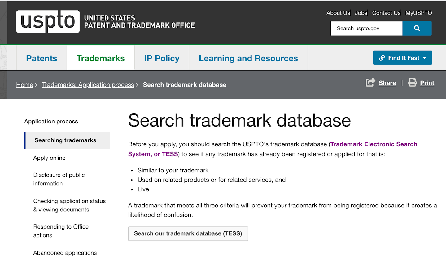Open the Learning and Resources tab
446x262 pixels.
[x=248, y=58]
